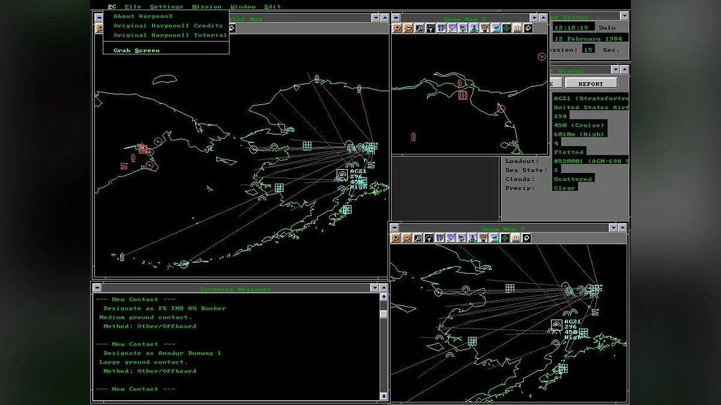
Task: Click navigation compass-divider icon in Zoom Map 3
Action: click(473, 238)
